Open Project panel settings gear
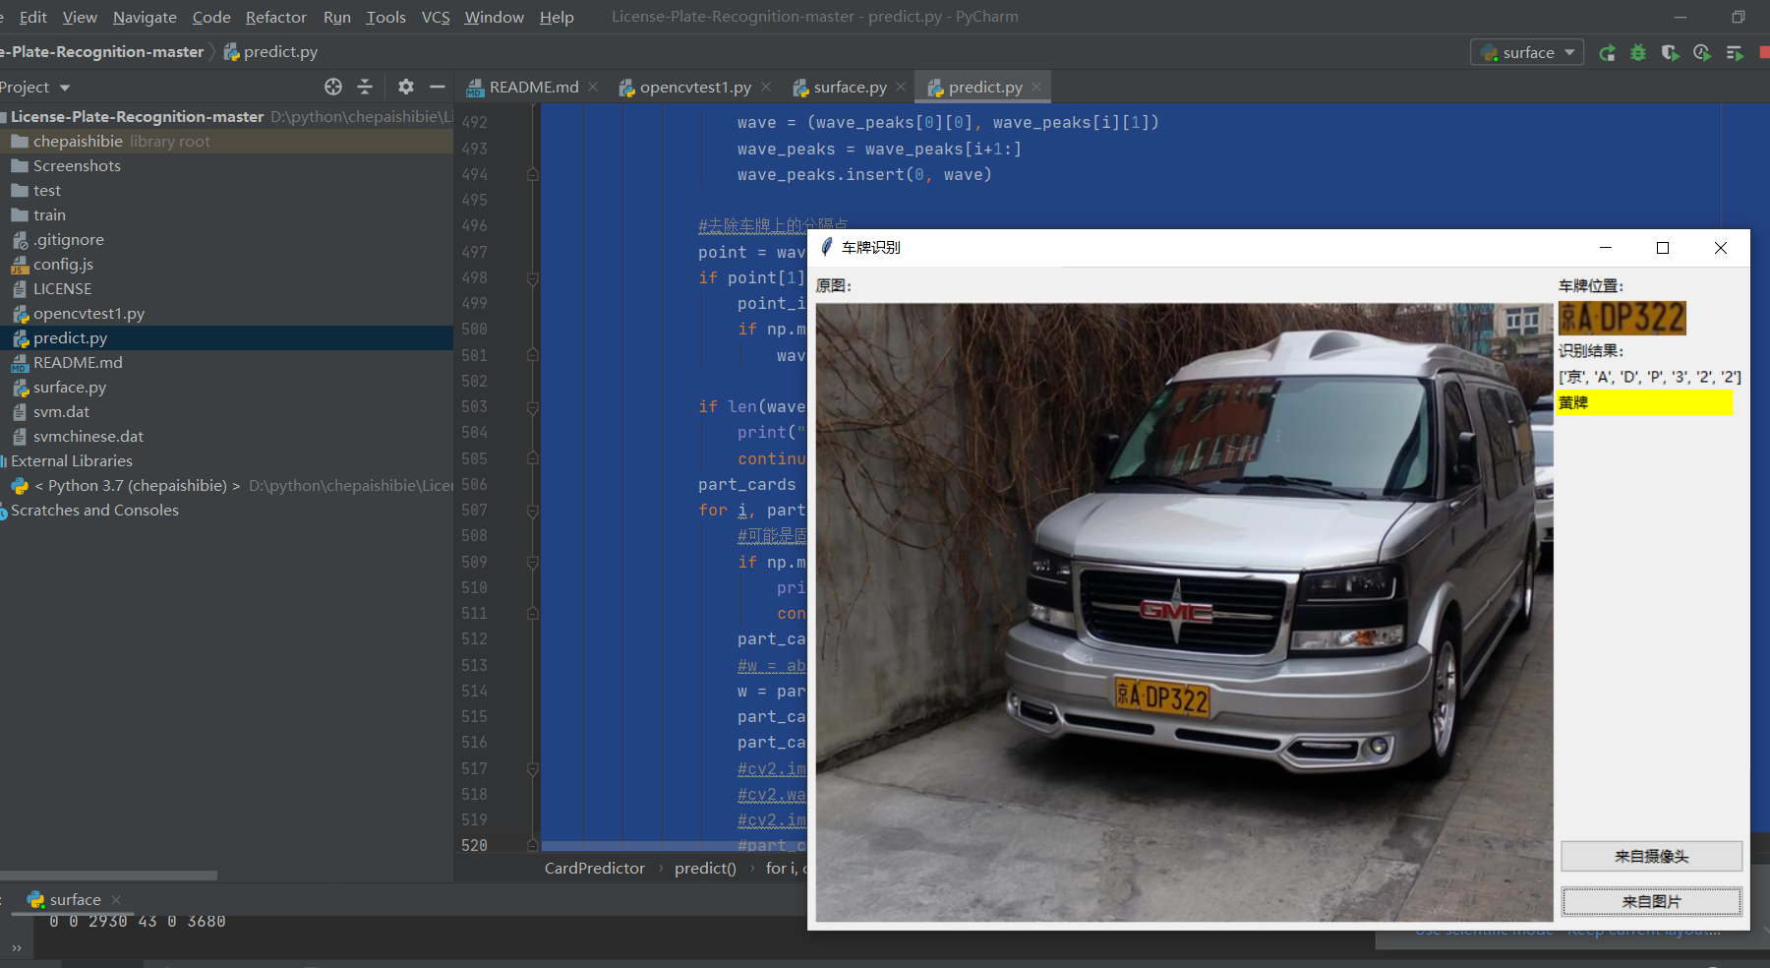The height and width of the screenshot is (968, 1770). tap(405, 88)
